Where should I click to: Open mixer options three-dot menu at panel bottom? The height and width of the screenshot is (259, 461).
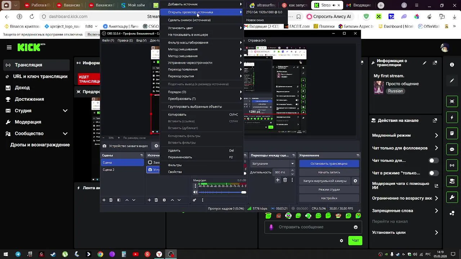pyautogui.click(x=202, y=200)
